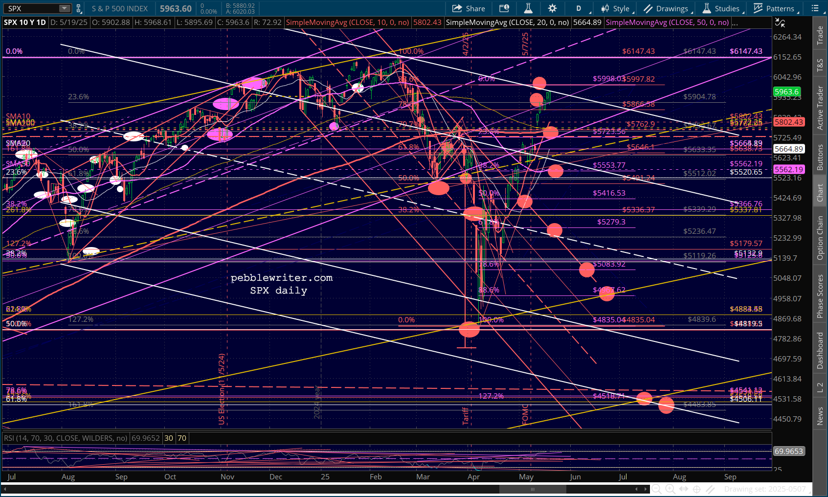Open the SPX symbol dropdown arrow
This screenshot has height=497, width=828.
pos(65,8)
